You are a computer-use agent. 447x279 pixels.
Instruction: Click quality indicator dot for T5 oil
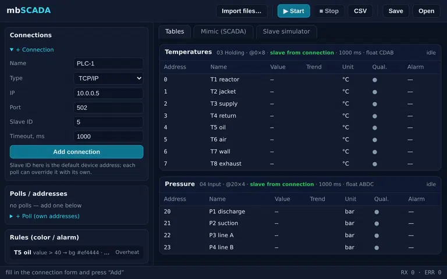coord(375,128)
